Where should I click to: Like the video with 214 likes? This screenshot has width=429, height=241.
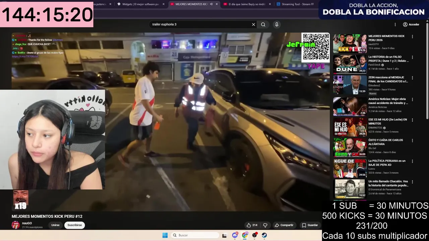252,225
